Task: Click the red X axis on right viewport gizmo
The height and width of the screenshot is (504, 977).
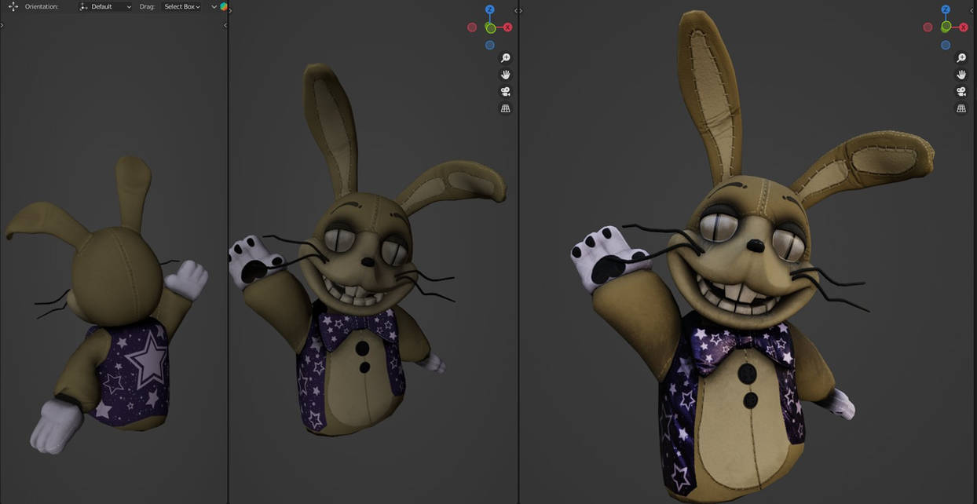Action: pyautogui.click(x=964, y=27)
